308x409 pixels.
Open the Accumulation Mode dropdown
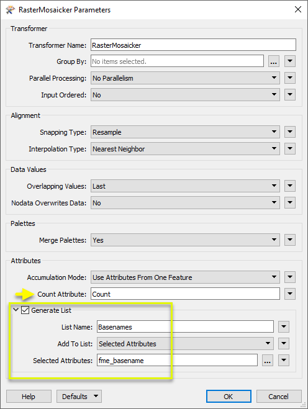[x=185, y=277]
